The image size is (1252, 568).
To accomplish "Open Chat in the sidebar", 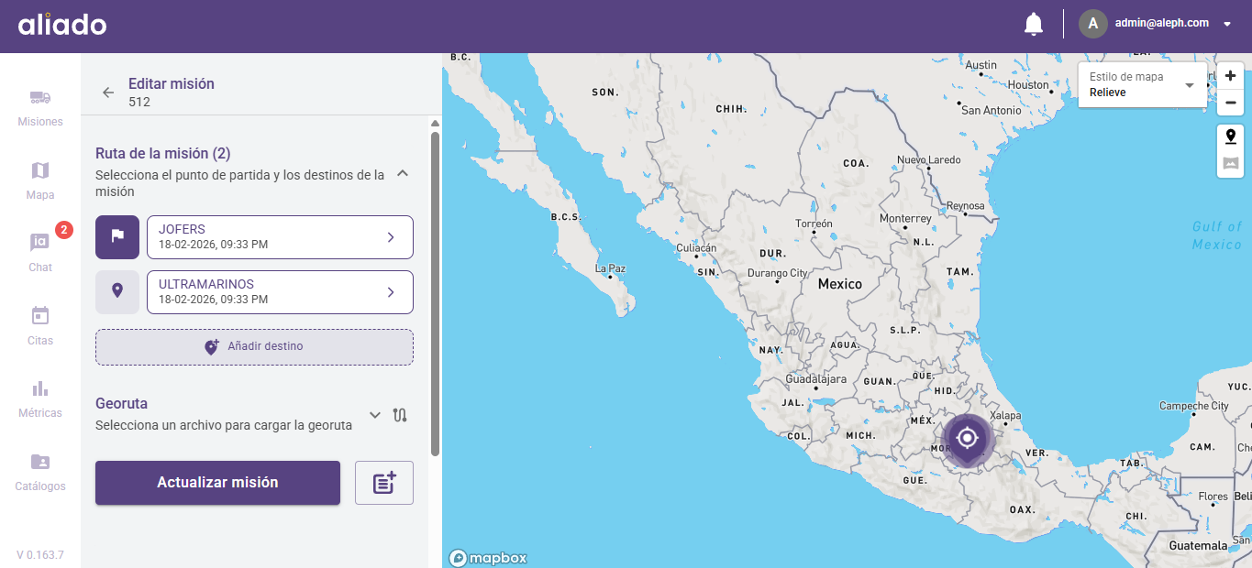I will (x=40, y=252).
